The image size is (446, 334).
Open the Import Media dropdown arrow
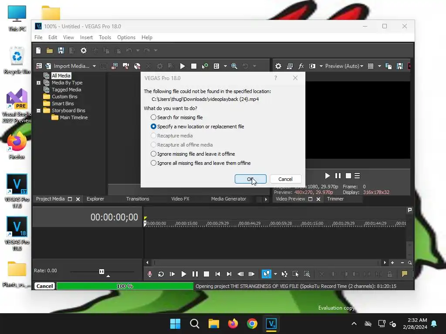(94, 66)
